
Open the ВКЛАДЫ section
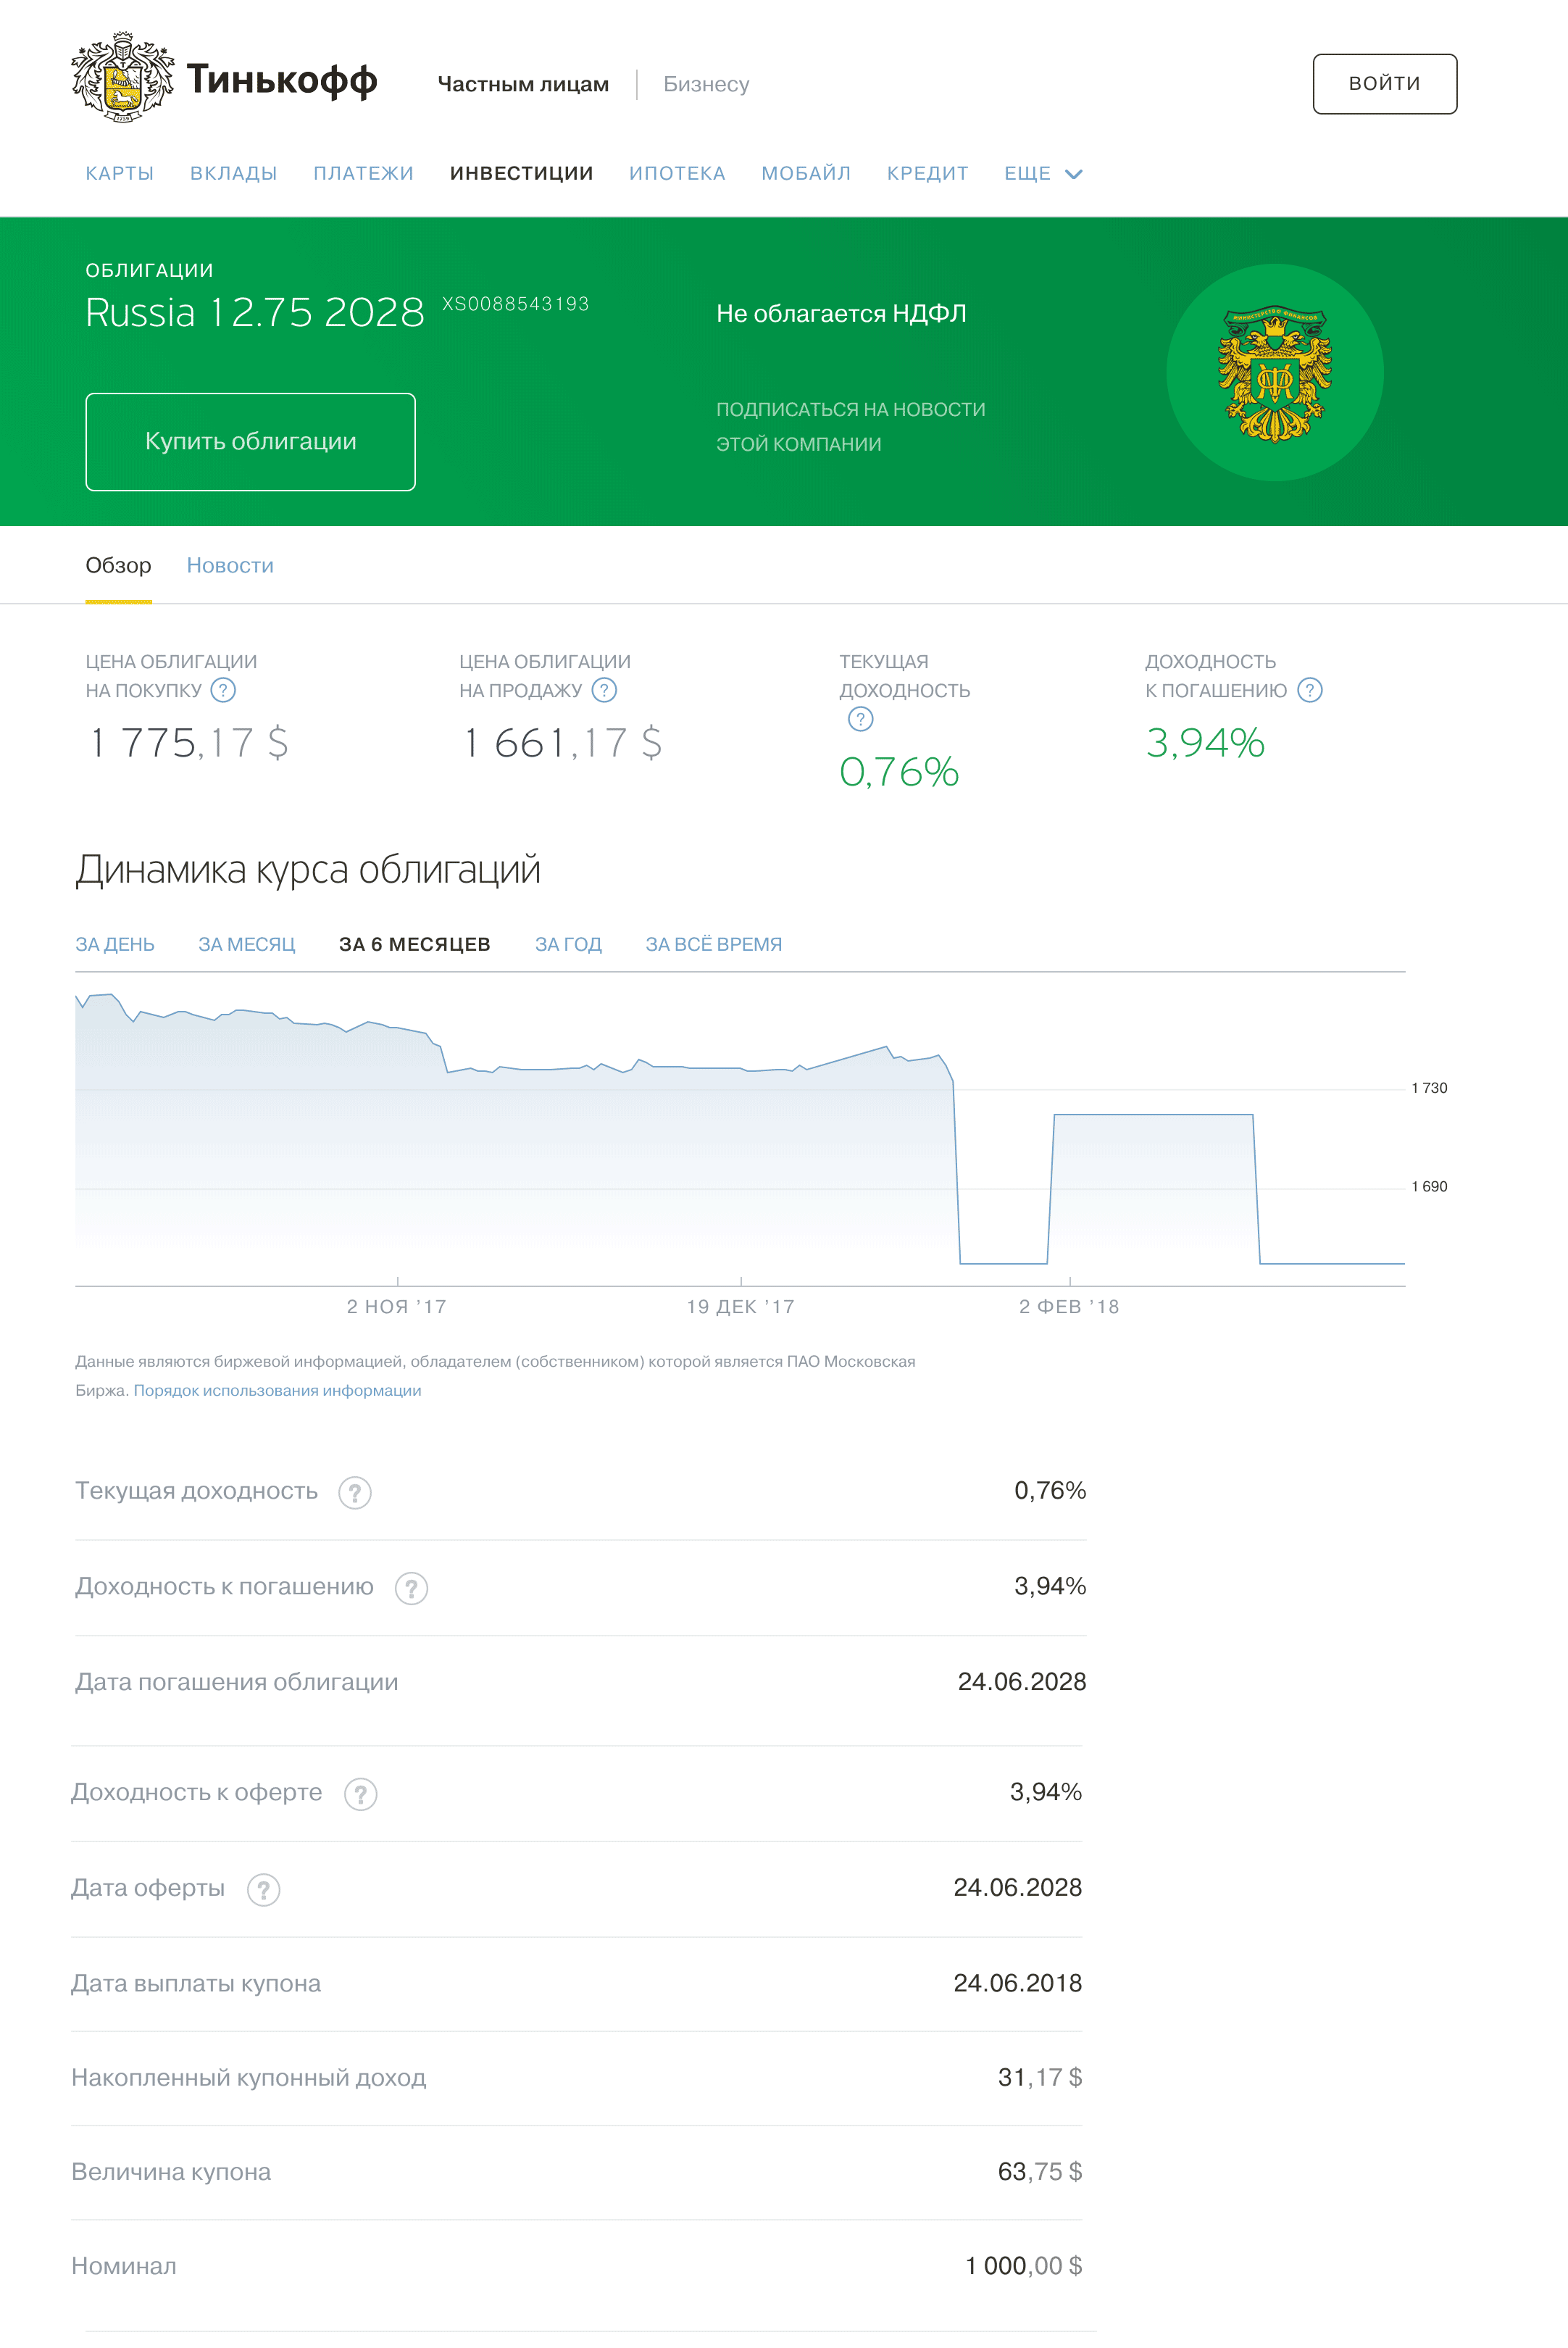233,174
